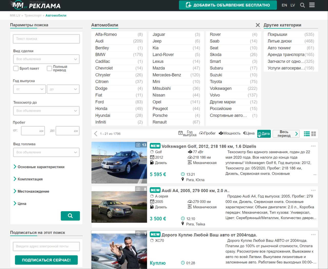Image resolution: width=328 pixels, height=269 pixels.
Task: Open the site search magnifier in header
Action: 302,5
